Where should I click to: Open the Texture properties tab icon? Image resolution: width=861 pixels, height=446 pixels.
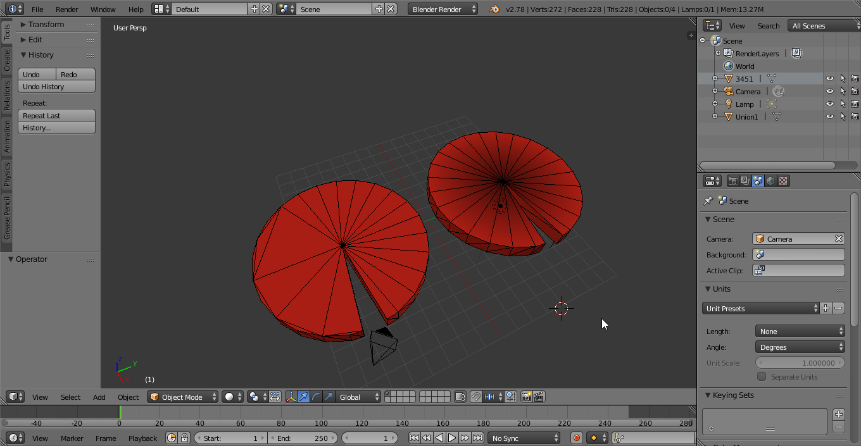point(783,181)
